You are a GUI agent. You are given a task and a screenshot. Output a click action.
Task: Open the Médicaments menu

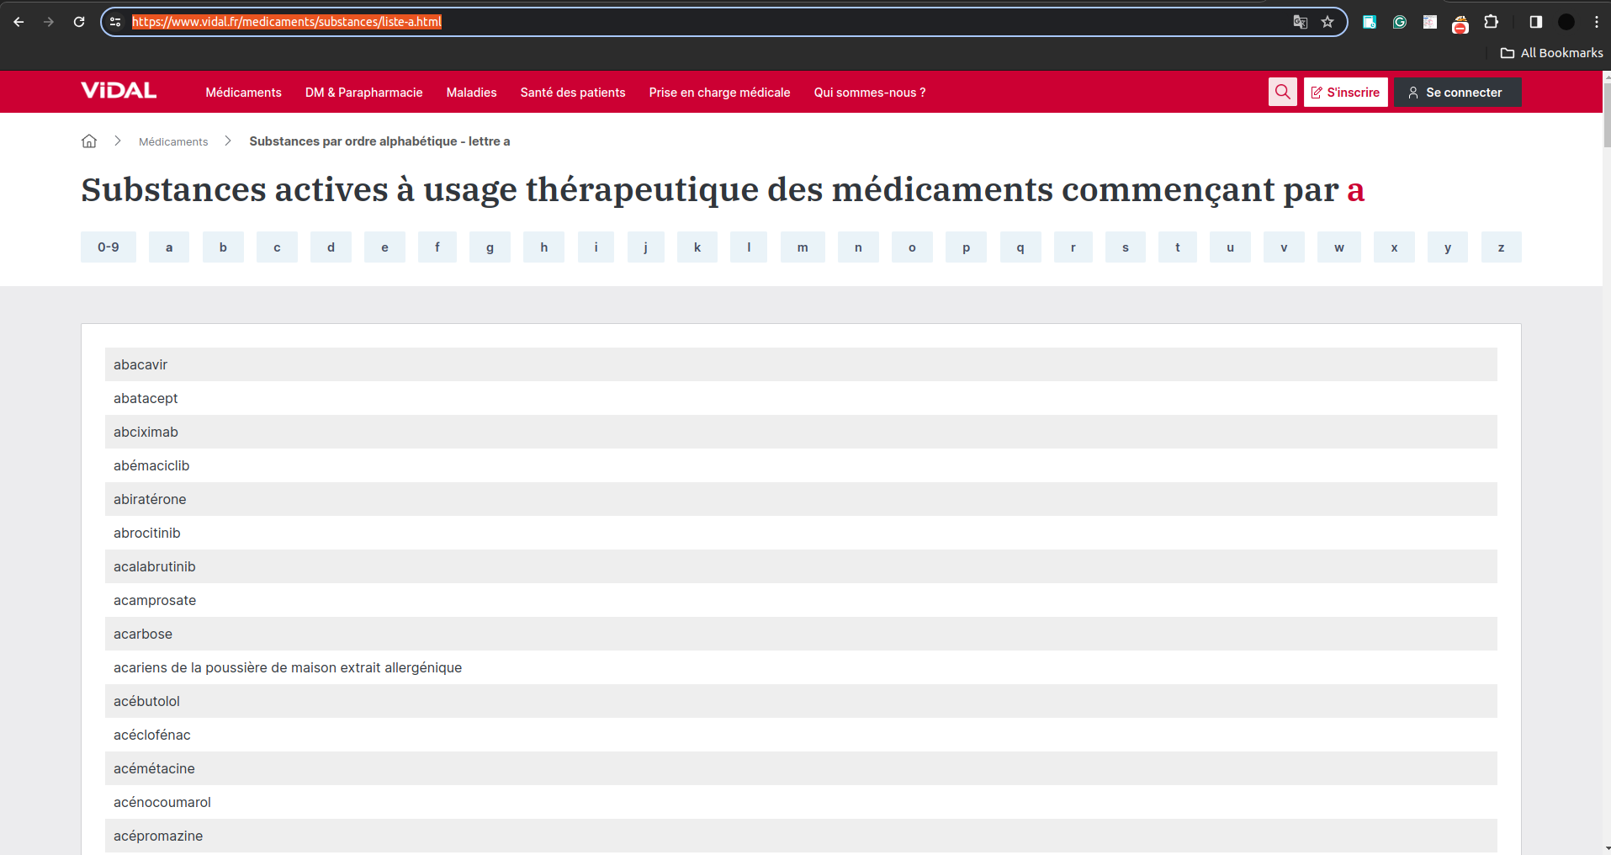click(243, 93)
